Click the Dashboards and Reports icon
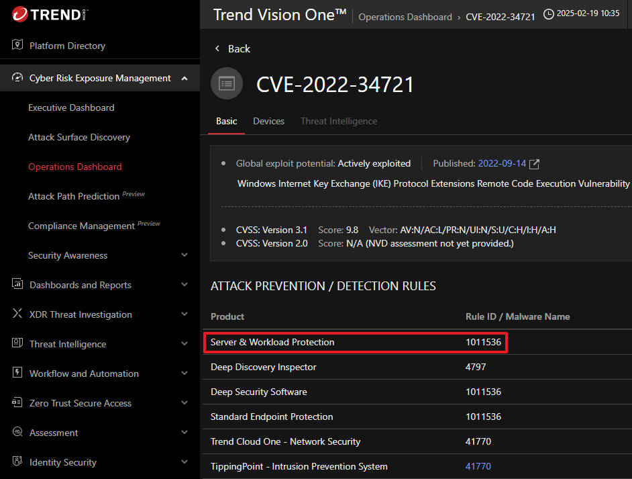The height and width of the screenshot is (479, 632). pos(17,285)
